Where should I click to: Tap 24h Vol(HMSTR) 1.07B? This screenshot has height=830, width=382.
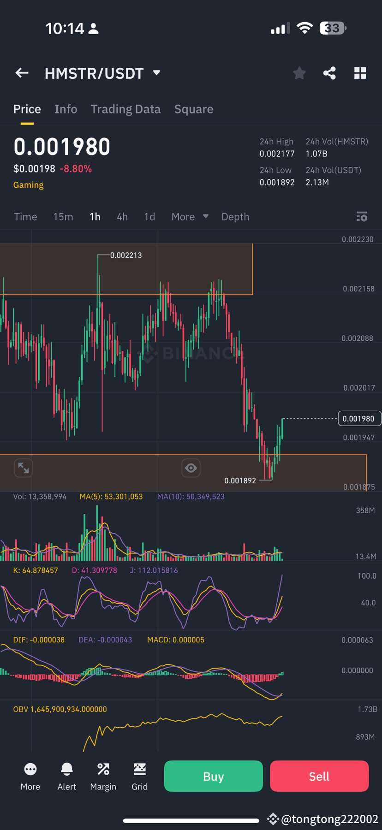(x=316, y=154)
